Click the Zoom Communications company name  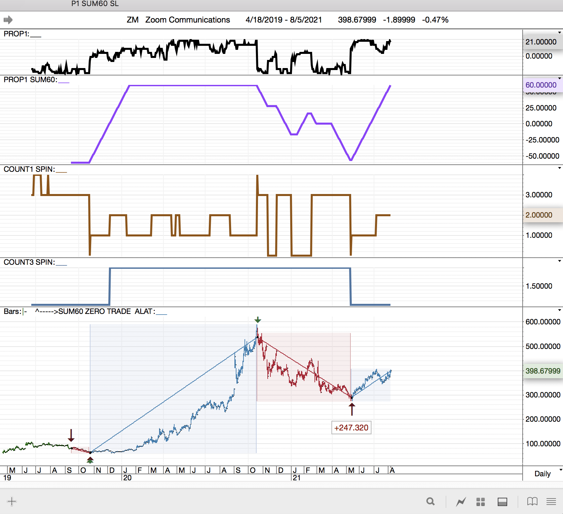coord(188,20)
